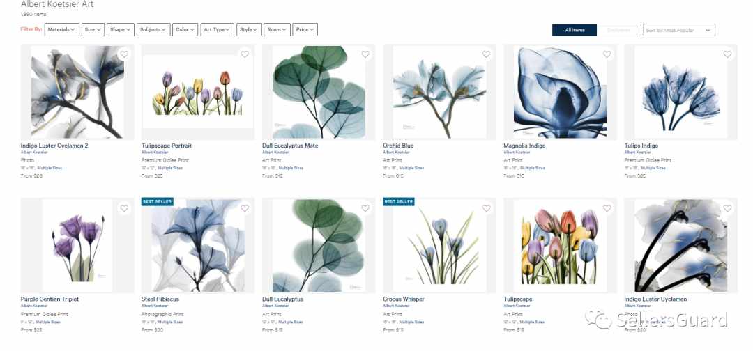This screenshot has height=351, width=753.
Task: Click heart icon on Tulipscape Portrait
Action: click(245, 54)
